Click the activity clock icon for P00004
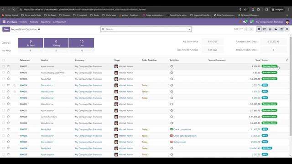This screenshot has width=292, height=164. (172, 148)
